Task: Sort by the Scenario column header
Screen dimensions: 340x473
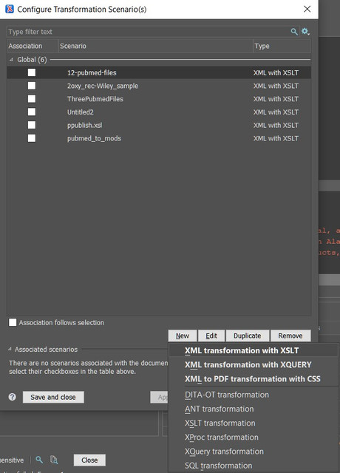Action: (155, 46)
